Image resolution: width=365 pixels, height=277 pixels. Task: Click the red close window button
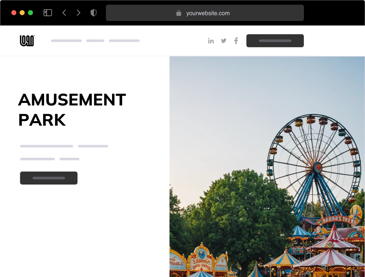pos(14,13)
